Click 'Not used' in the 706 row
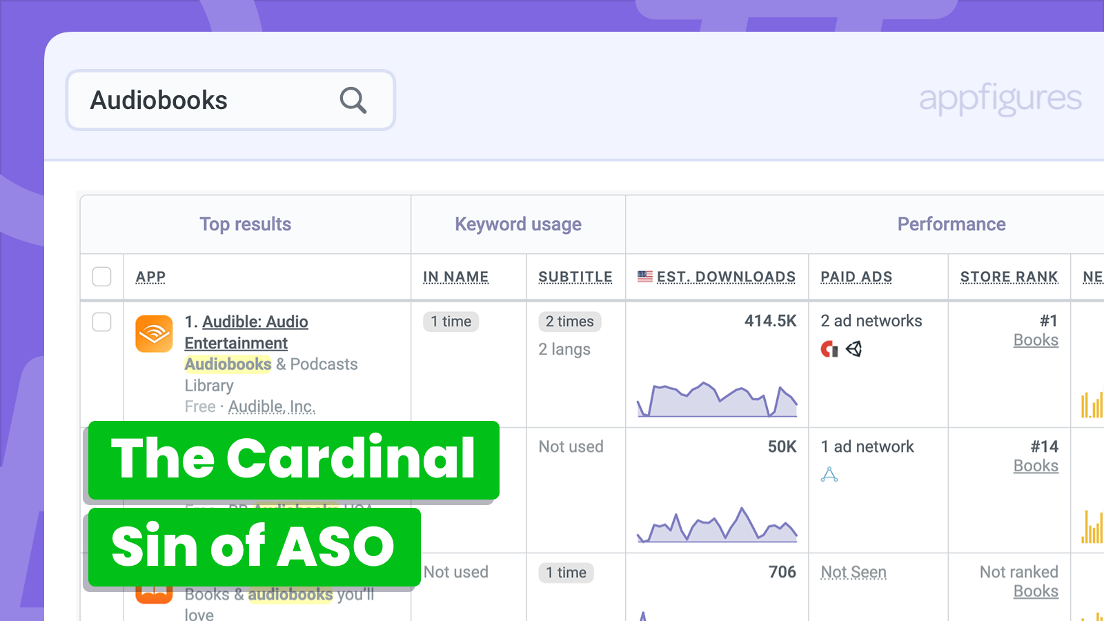 (456, 572)
